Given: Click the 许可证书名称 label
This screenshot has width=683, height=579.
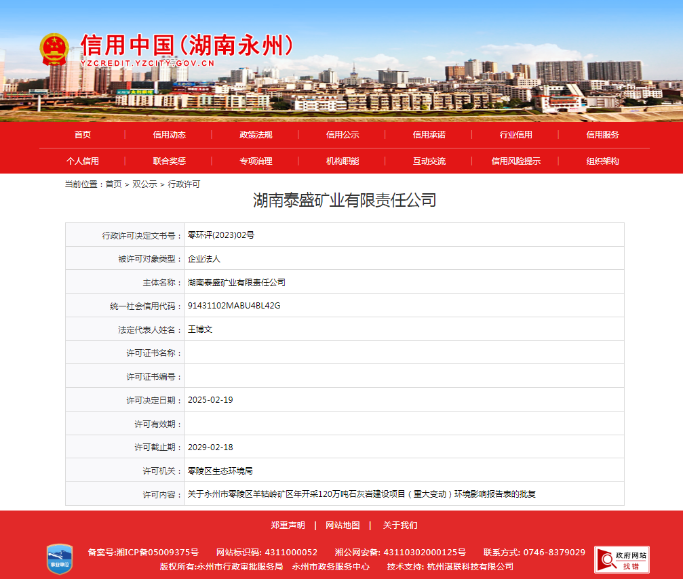Looking at the screenshot, I should [154, 353].
